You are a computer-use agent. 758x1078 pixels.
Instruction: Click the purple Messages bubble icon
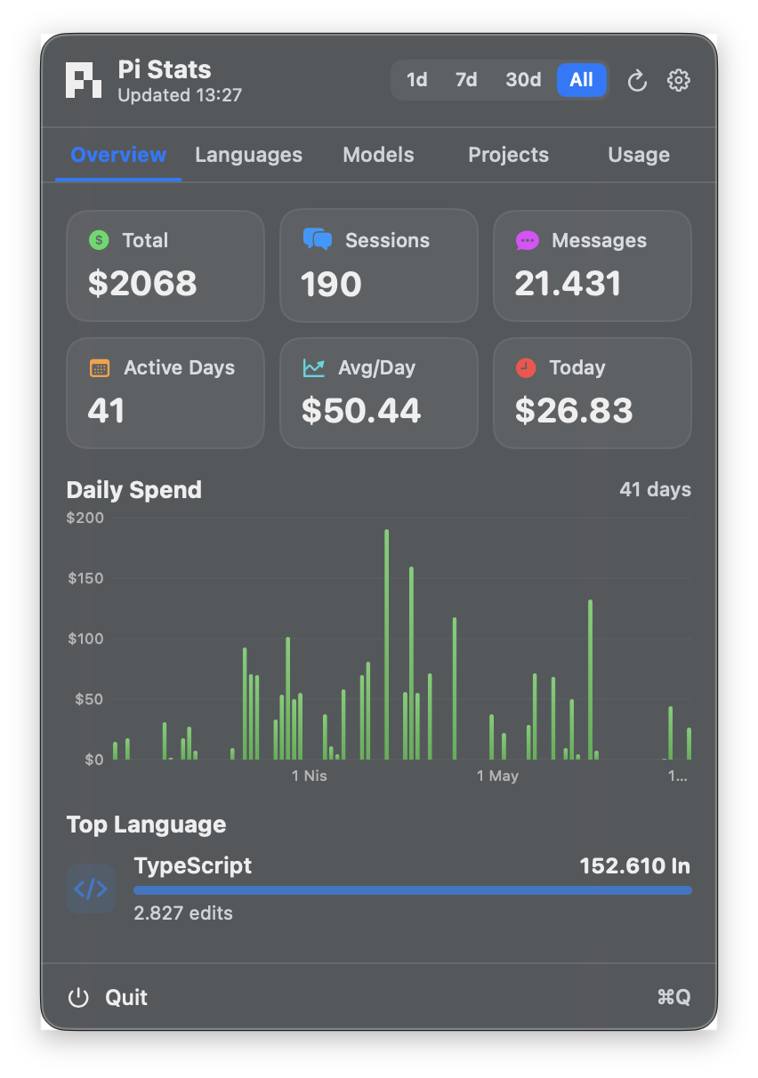click(528, 240)
